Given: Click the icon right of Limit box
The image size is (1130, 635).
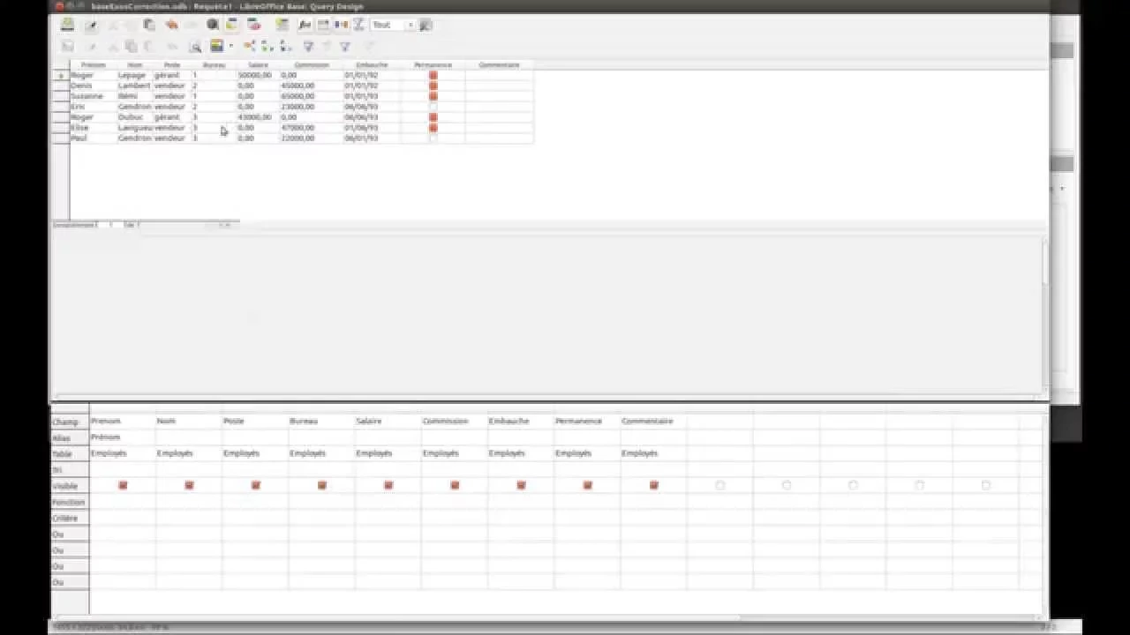Looking at the screenshot, I should [425, 25].
